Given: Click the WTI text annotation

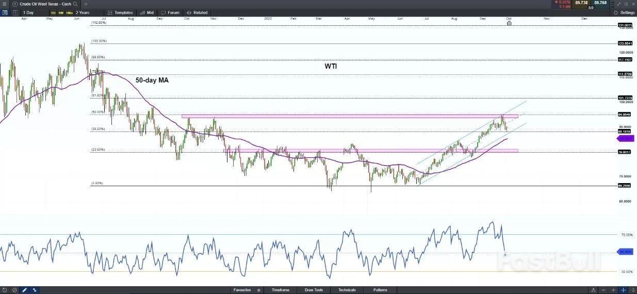Looking at the screenshot, I should (x=330, y=67).
